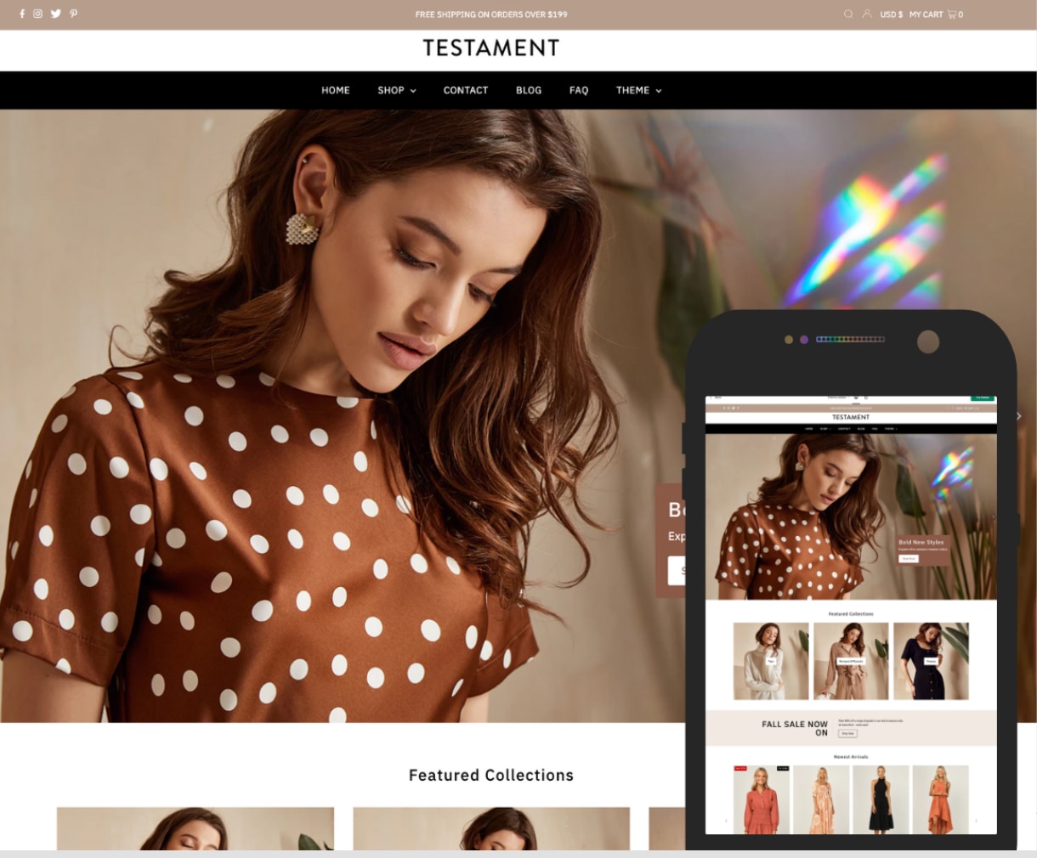Click the 'Featured Collections' heading
This screenshot has width=1037, height=858.
tap(491, 775)
